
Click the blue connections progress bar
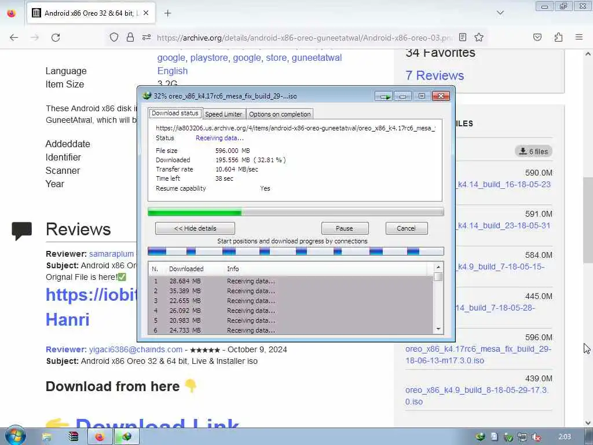(296, 251)
